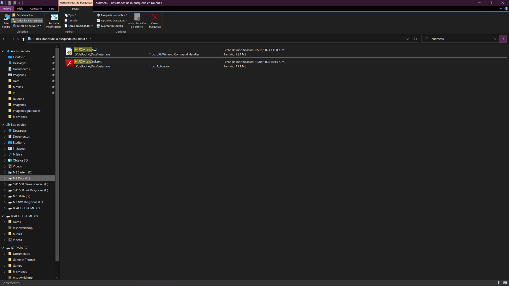Open the Archivo menu tab
Image resolution: width=509 pixels, height=286 pixels.
point(7,9)
